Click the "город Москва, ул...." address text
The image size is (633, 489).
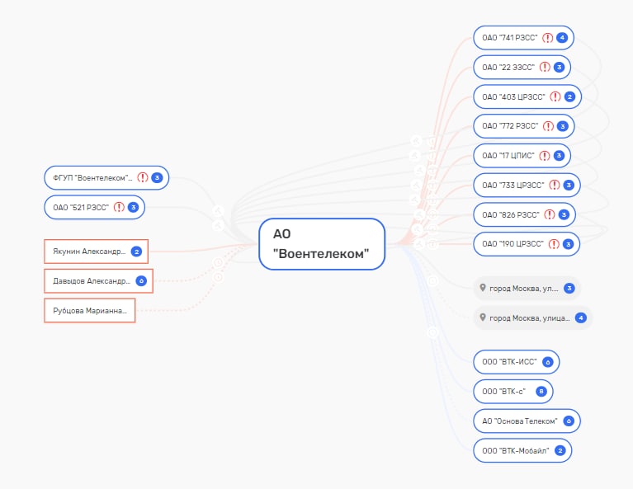click(x=524, y=289)
